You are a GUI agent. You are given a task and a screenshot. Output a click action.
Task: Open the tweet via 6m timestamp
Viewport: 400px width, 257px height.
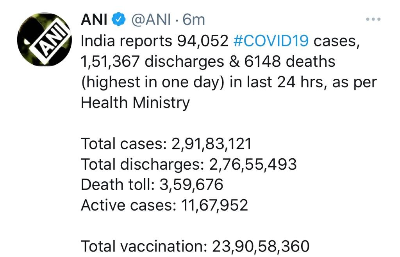(194, 19)
